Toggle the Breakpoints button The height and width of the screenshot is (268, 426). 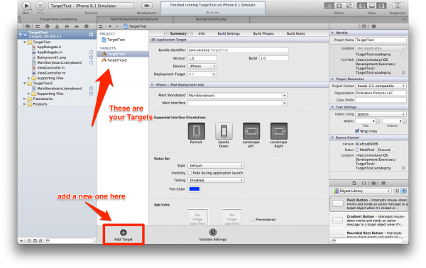click(147, 6)
